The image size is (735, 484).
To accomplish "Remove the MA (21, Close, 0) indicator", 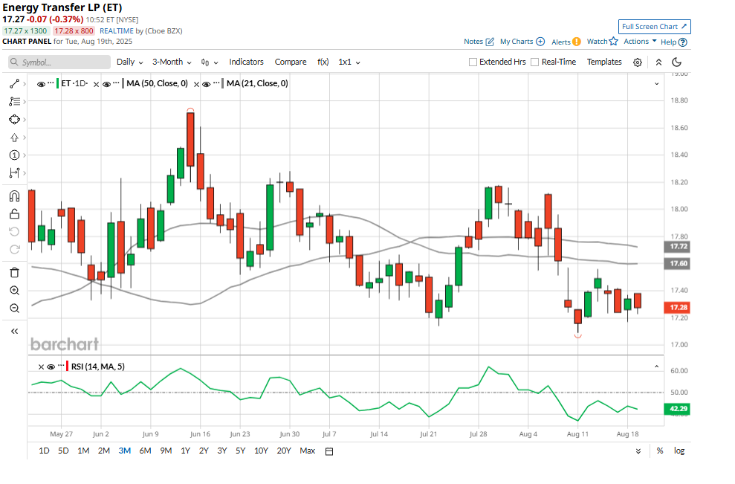I will tap(196, 85).
